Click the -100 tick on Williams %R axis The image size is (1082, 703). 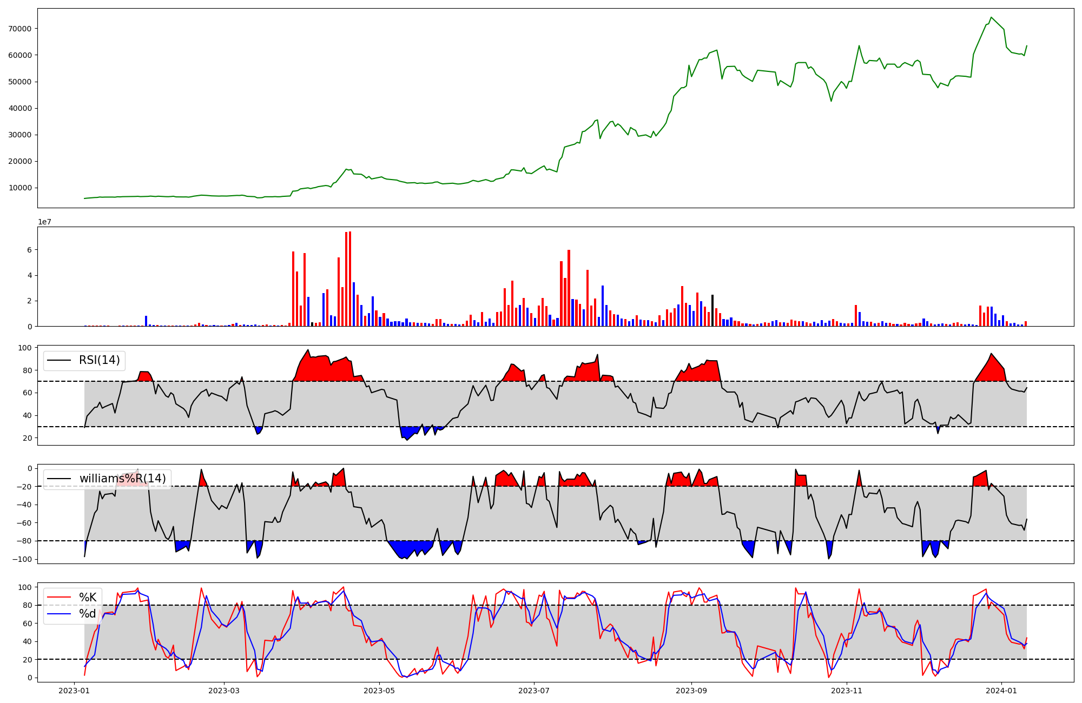[22, 559]
